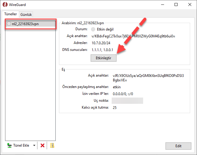Click Tünel Ekle add tunnel button
Screen dimensions: 197x155
18,145
